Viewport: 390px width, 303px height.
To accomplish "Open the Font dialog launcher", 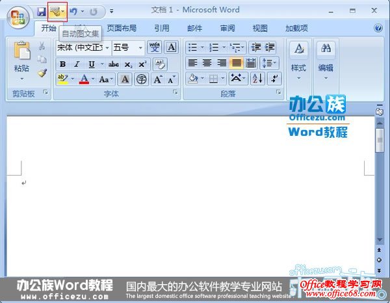I will point(175,92).
